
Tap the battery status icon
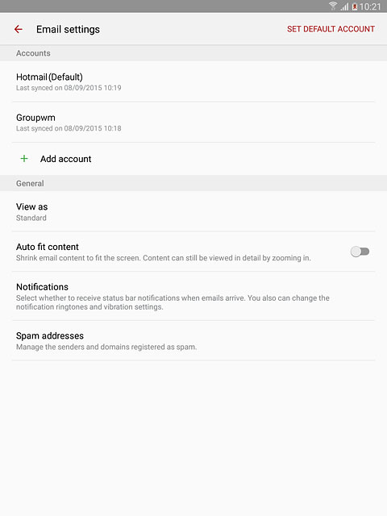[x=355, y=6]
